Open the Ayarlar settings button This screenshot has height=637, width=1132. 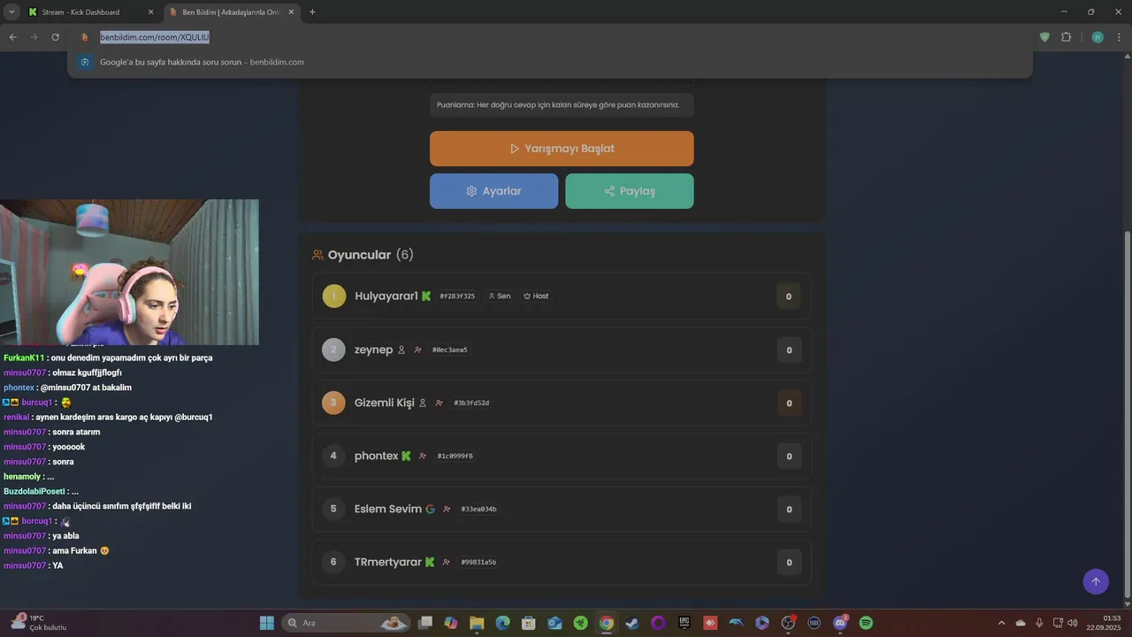(493, 191)
